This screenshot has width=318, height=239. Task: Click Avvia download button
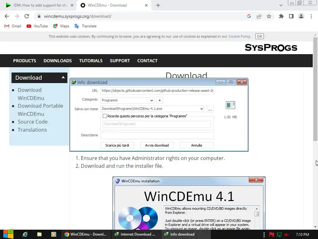click(x=157, y=145)
